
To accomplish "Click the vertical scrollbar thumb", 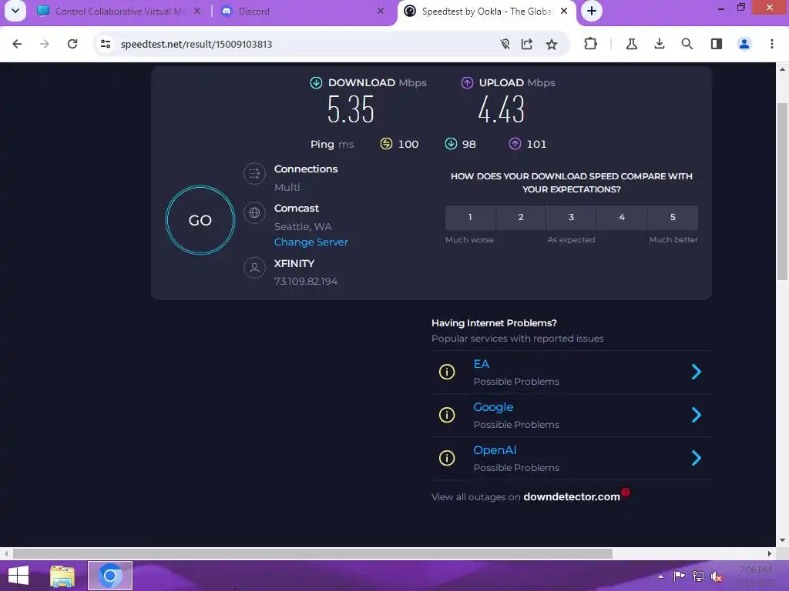I will [x=782, y=191].
